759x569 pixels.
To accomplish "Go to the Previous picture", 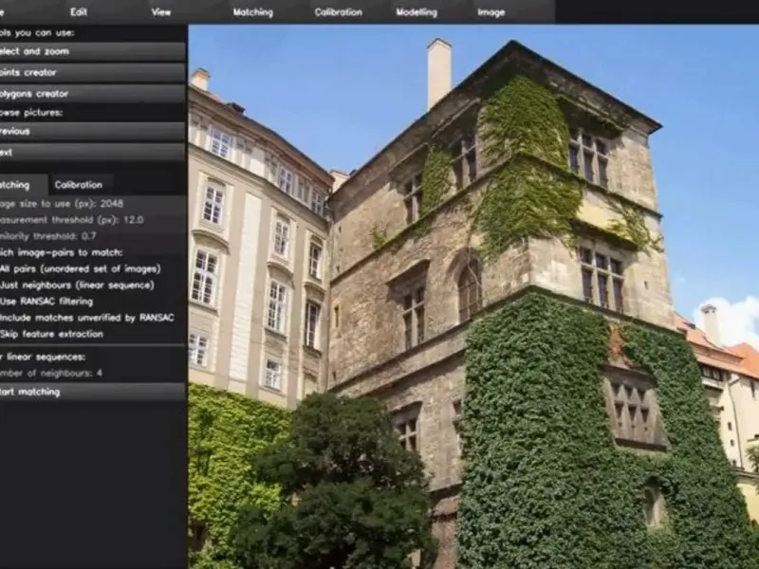I will point(92,131).
